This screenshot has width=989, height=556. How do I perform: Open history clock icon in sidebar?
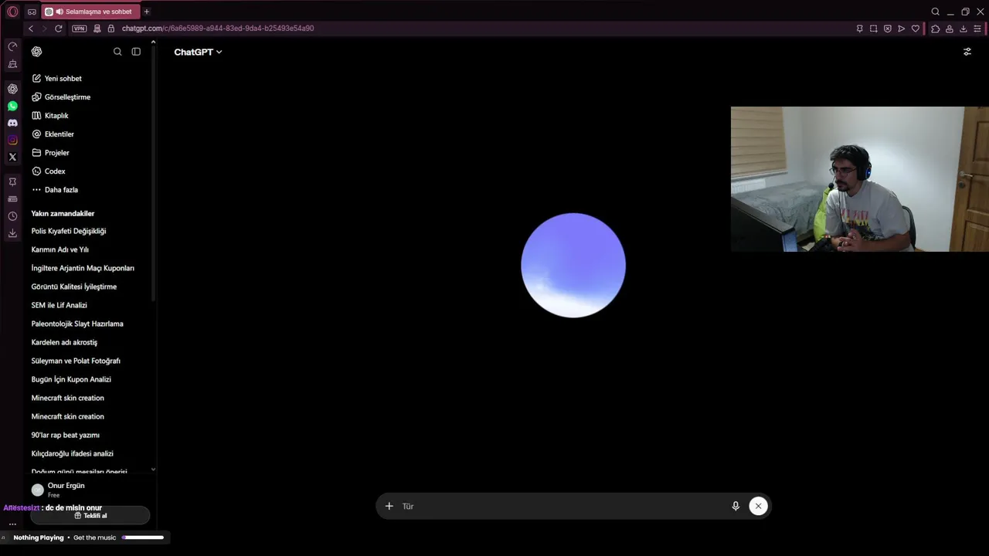12,216
